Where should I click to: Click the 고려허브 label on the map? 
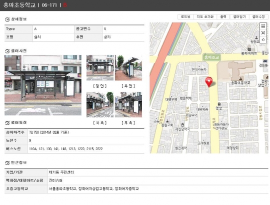point(203,143)
